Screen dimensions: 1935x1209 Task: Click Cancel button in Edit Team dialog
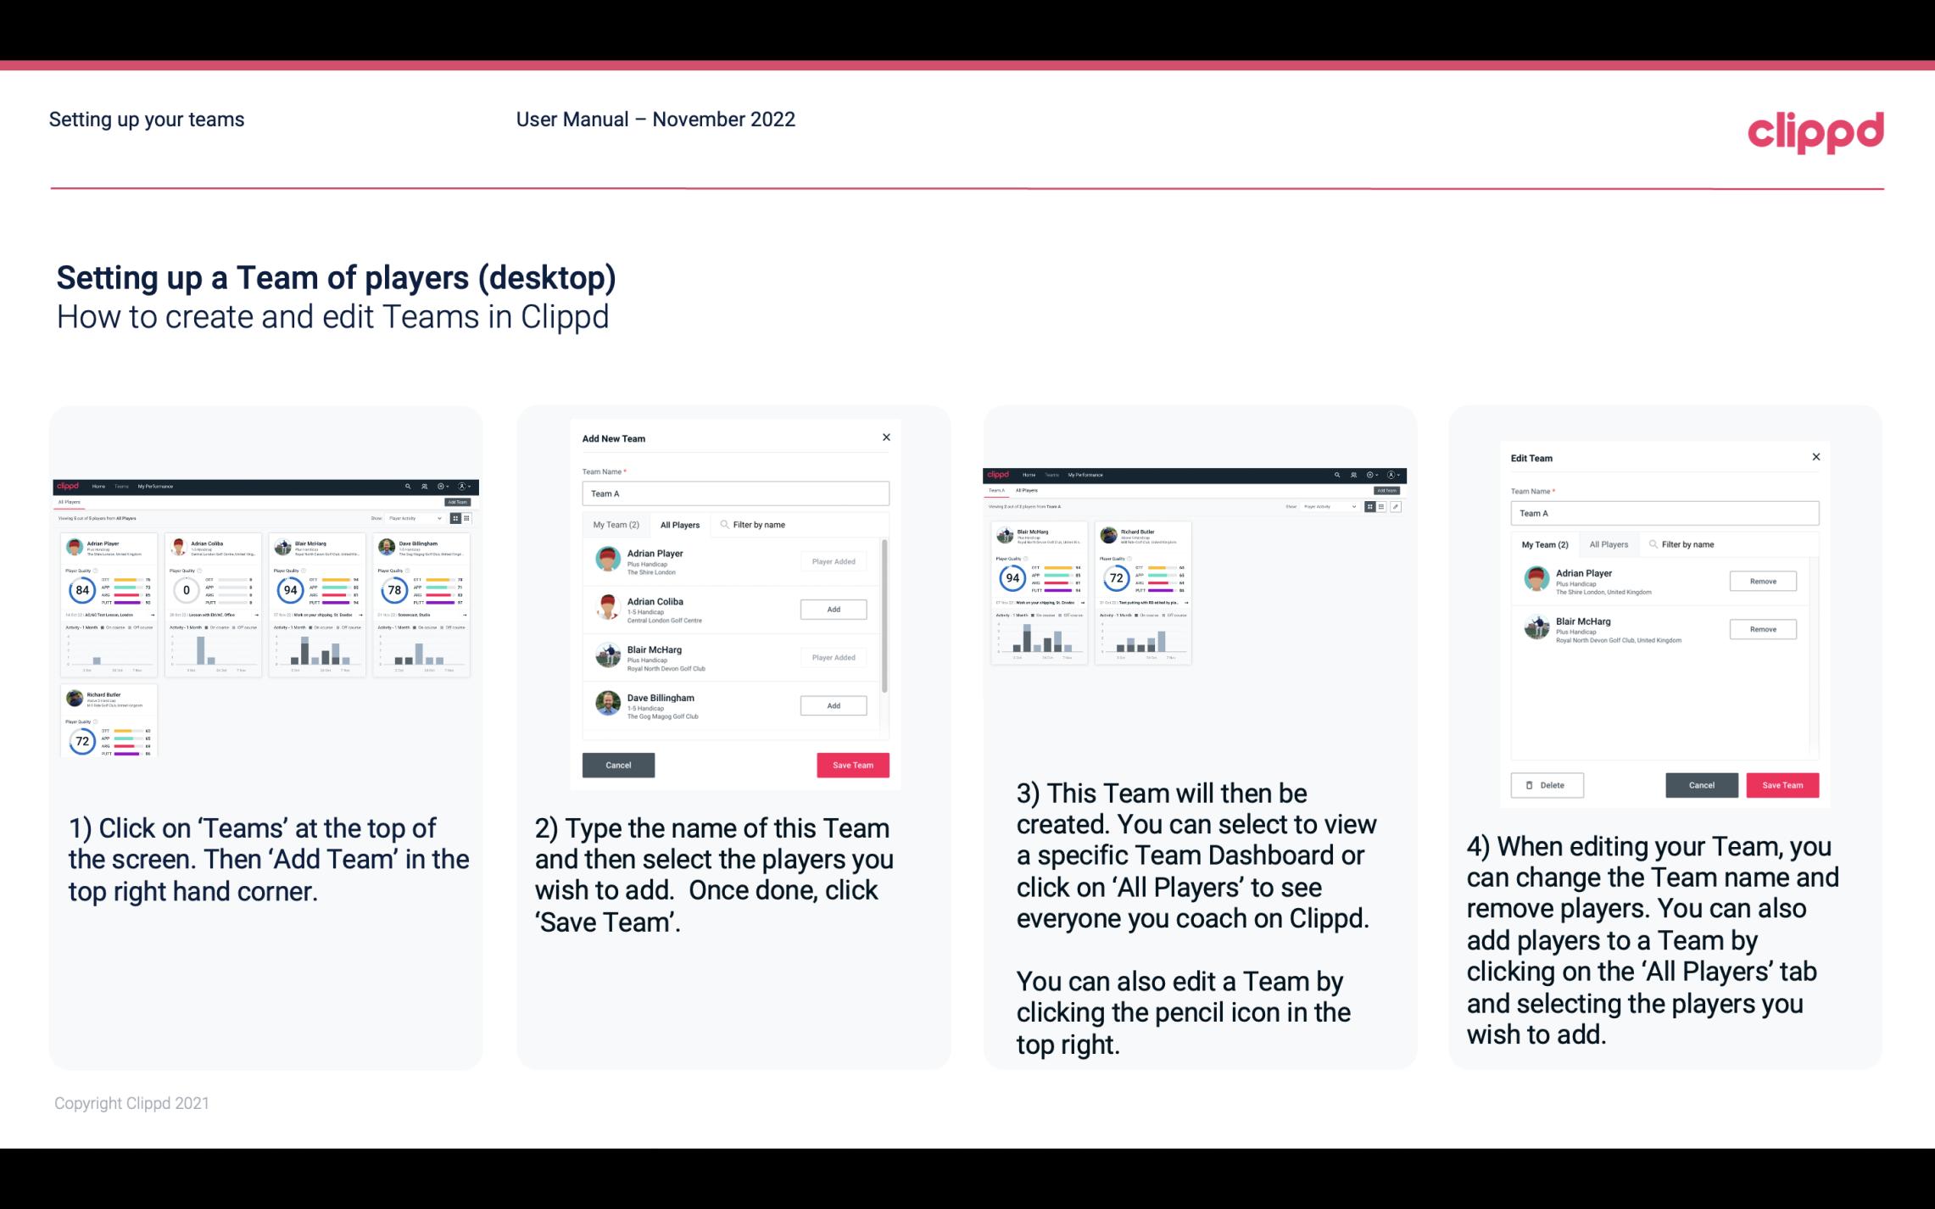click(1703, 784)
